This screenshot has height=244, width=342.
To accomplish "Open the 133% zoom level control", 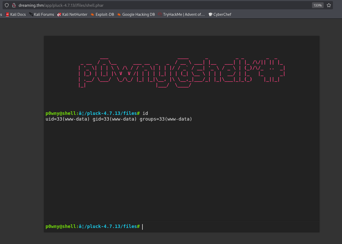I will pos(317,5).
